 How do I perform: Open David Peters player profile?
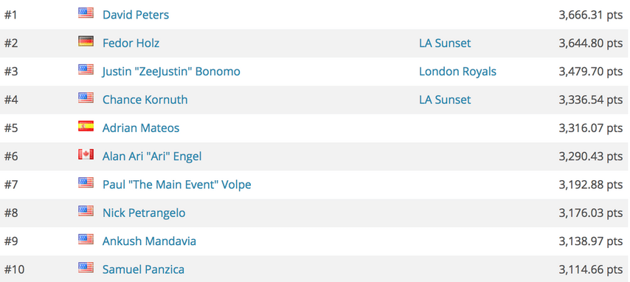[136, 15]
